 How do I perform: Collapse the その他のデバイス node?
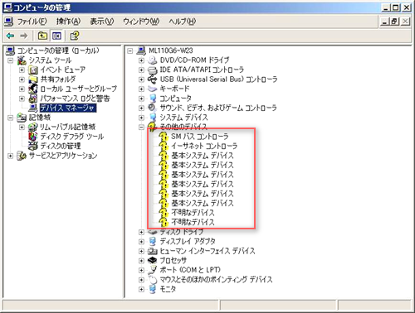(x=141, y=127)
